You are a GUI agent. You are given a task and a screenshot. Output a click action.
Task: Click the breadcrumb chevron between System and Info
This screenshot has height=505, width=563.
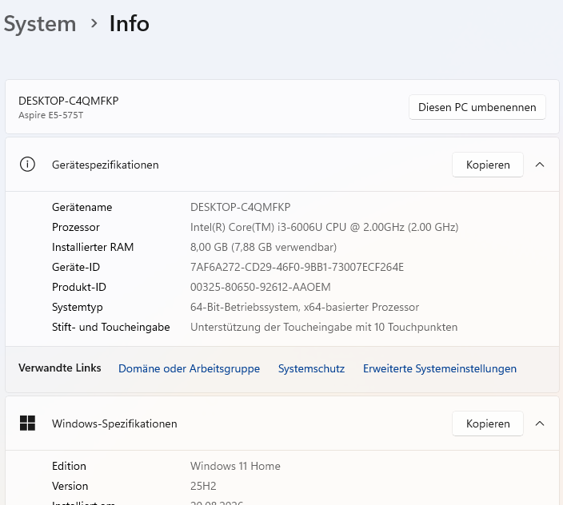(x=94, y=24)
